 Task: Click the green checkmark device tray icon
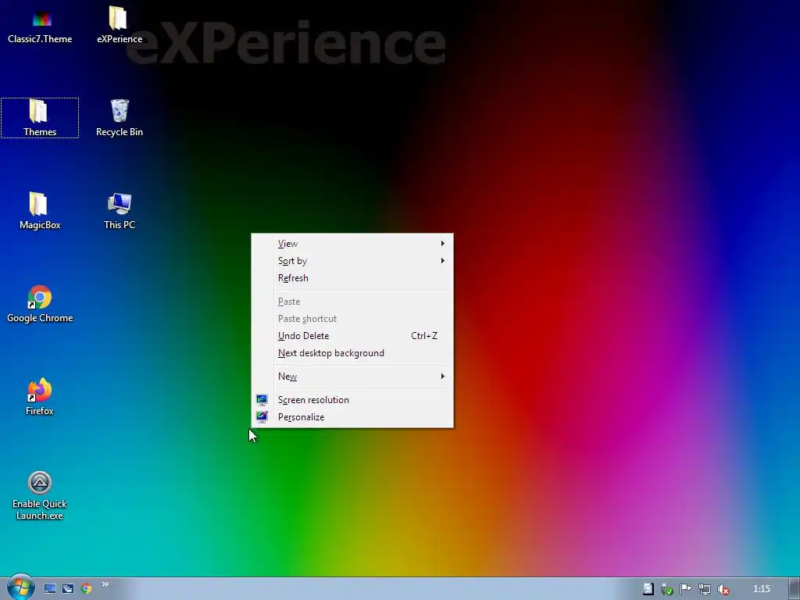(x=667, y=589)
